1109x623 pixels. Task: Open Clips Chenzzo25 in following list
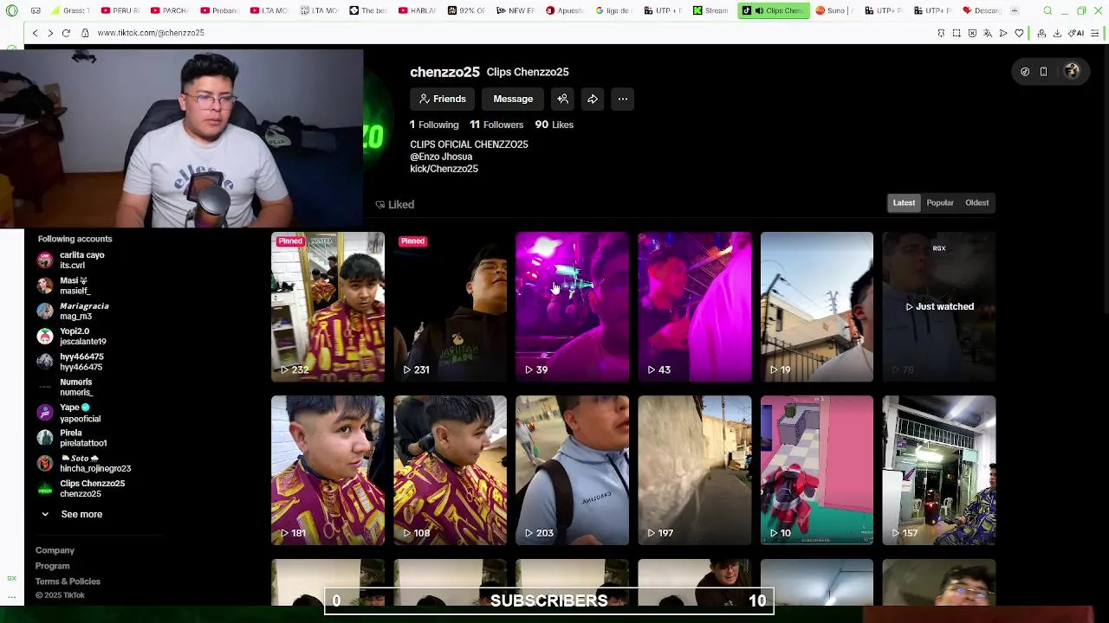(x=92, y=488)
